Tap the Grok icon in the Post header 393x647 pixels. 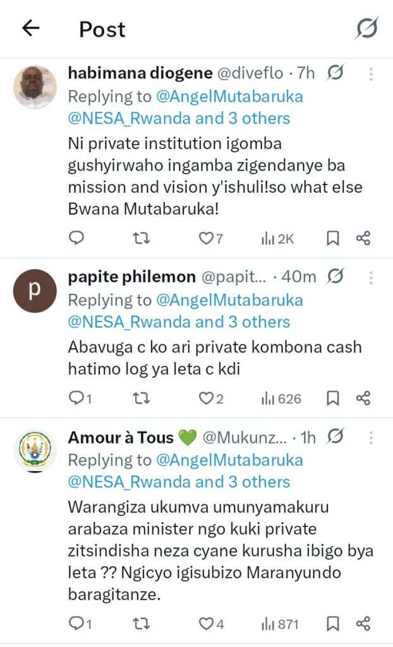point(366,28)
